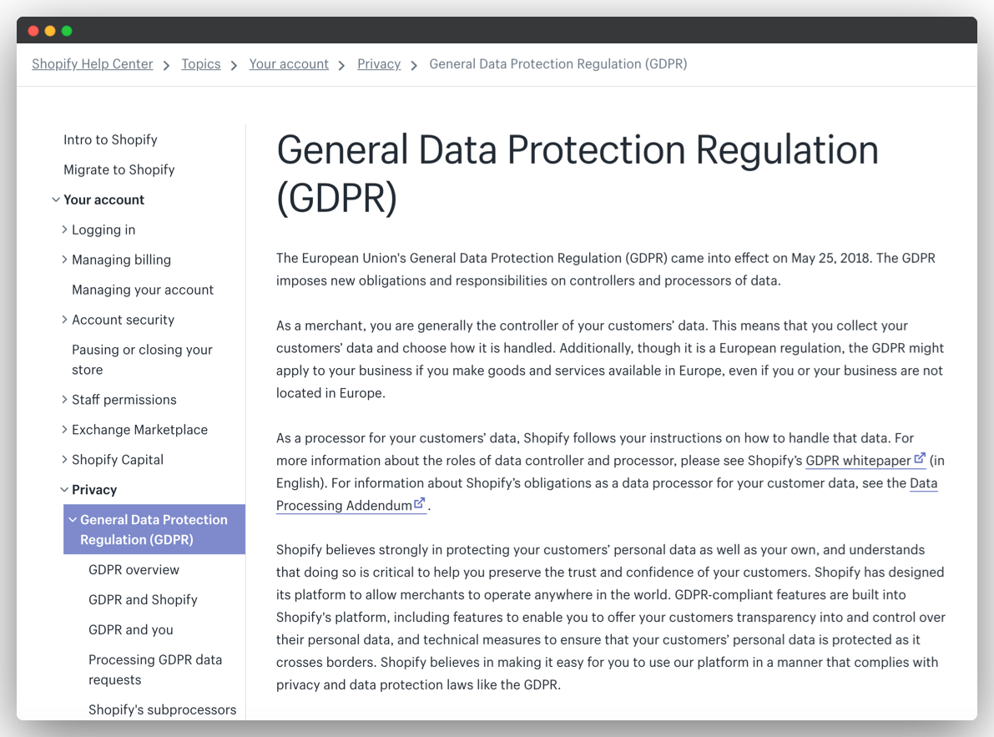Select Privacy label in the sidebar
The height and width of the screenshot is (737, 994).
point(94,490)
